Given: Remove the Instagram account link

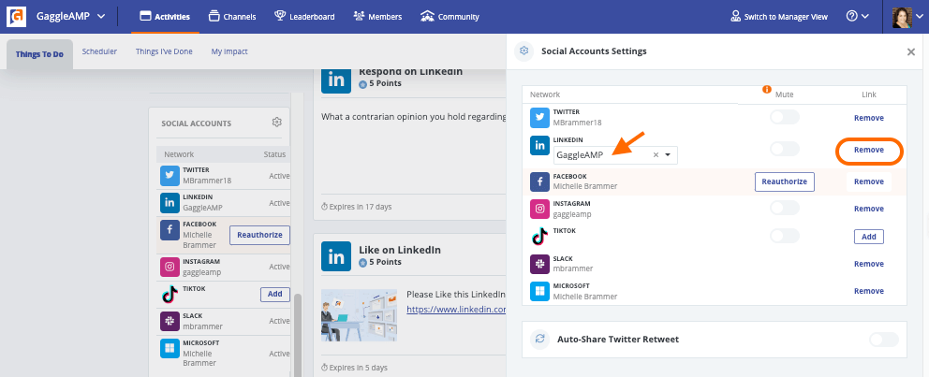Looking at the screenshot, I should (868, 209).
